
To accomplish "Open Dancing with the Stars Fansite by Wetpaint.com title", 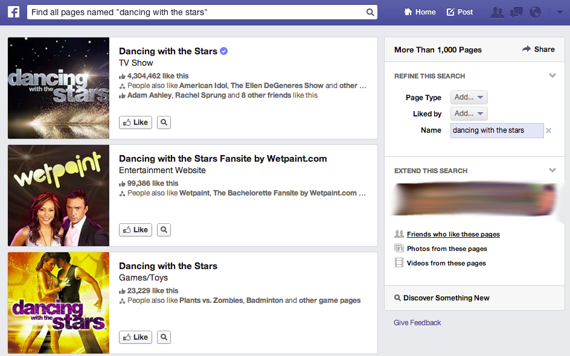I will [223, 159].
